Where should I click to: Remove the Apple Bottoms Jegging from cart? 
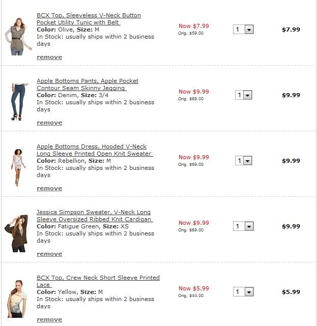tap(49, 123)
